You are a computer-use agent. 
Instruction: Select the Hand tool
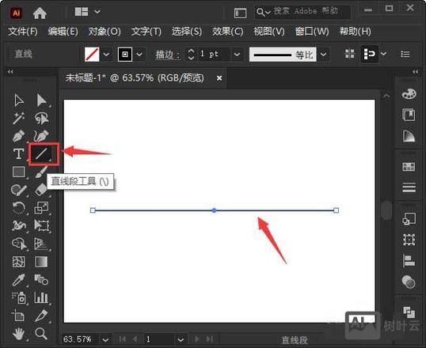click(x=18, y=333)
